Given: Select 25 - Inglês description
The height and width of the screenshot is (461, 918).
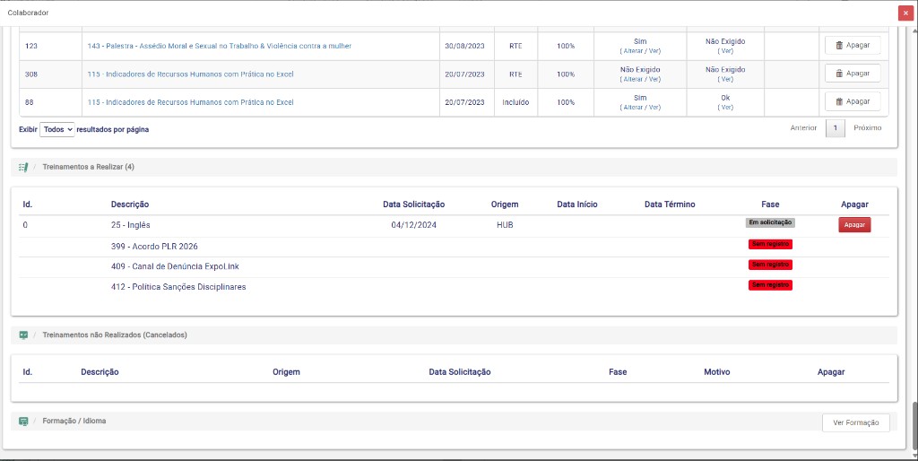Looking at the screenshot, I should click(131, 225).
